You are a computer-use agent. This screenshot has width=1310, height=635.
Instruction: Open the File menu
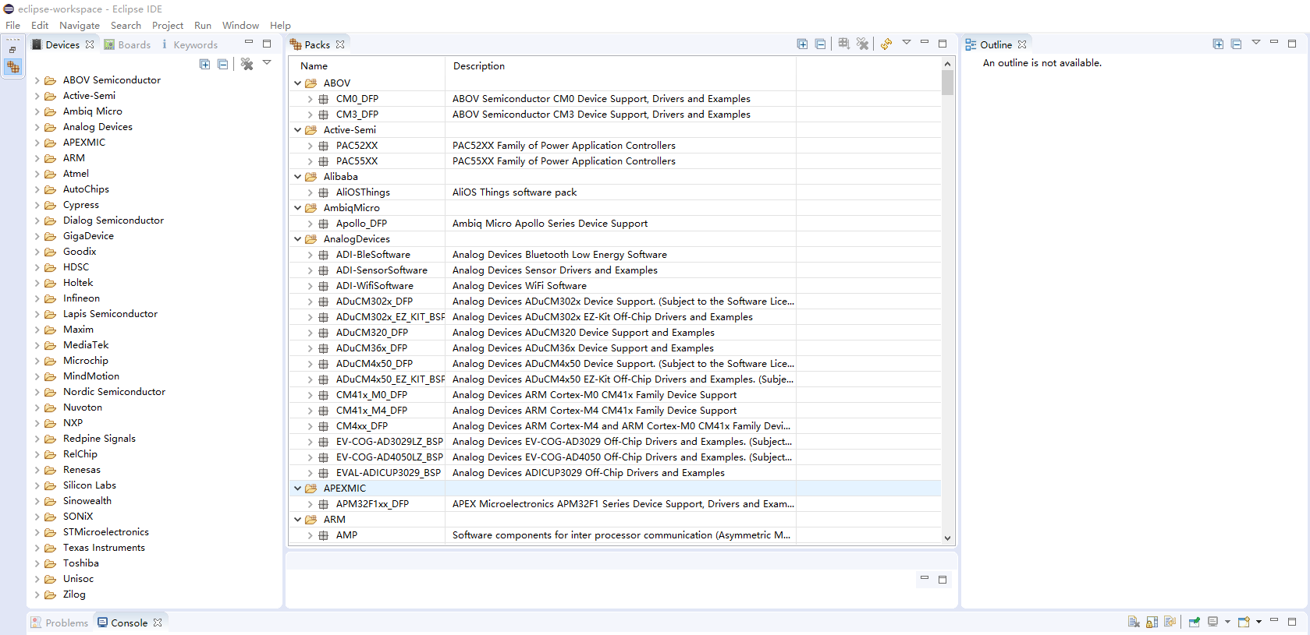point(12,25)
